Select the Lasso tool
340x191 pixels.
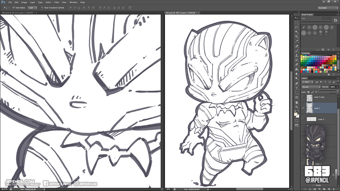tap(297, 27)
